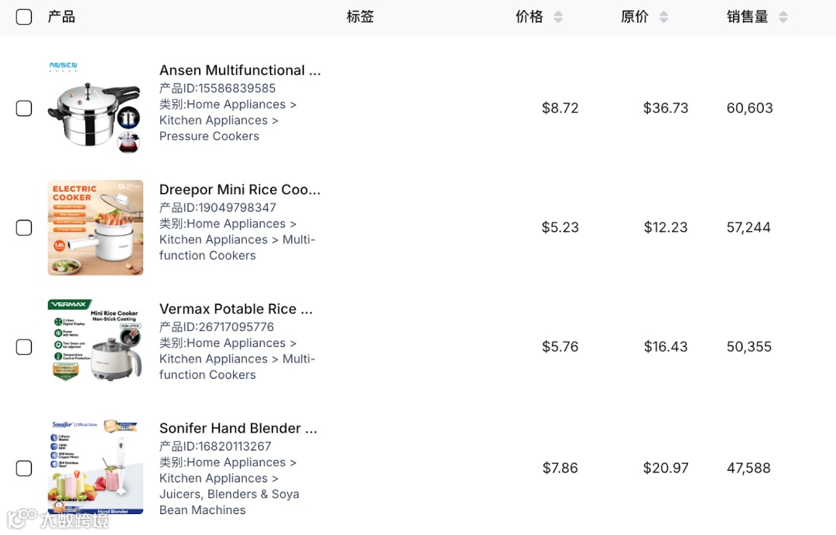Tick the select-all checkbox in header
Screen dimensions: 836x535
[24, 17]
